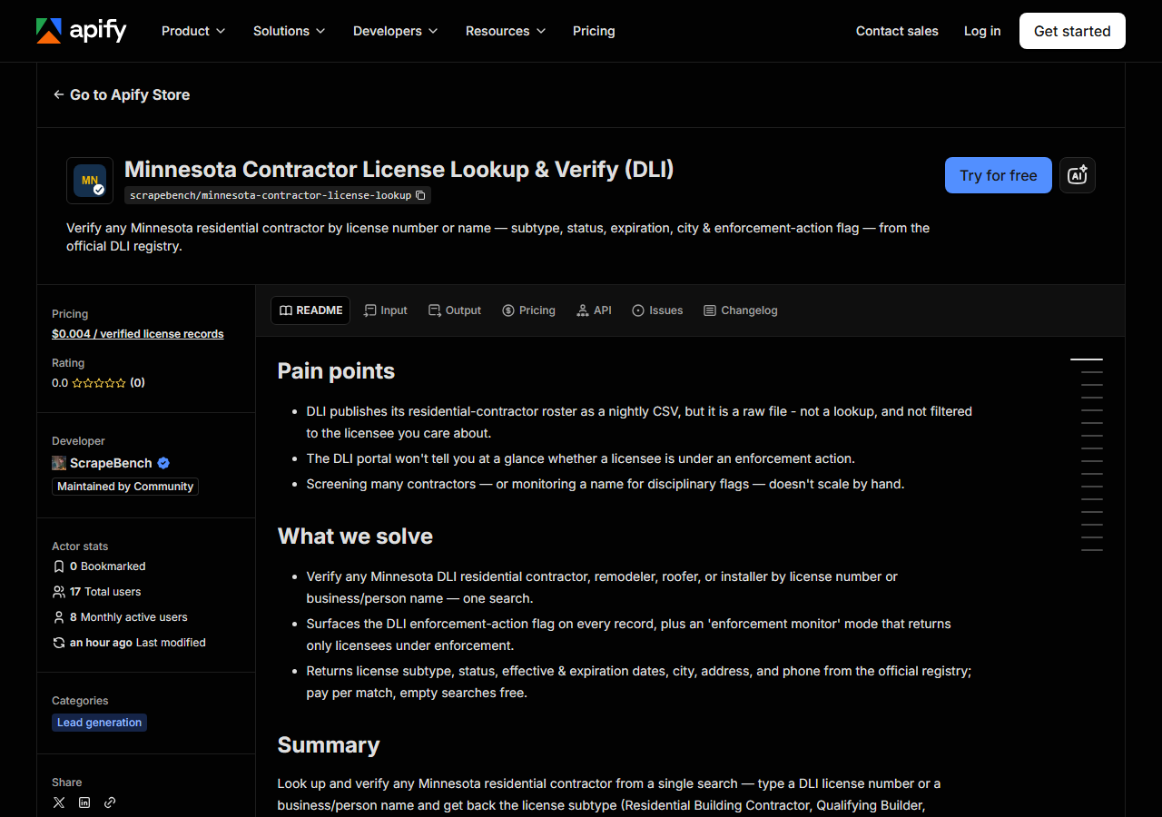Click the Total users icon
This screenshot has height=817, width=1162.
point(59,592)
